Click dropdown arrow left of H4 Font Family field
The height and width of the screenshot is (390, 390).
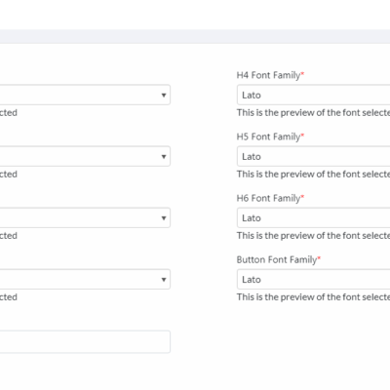coord(164,95)
